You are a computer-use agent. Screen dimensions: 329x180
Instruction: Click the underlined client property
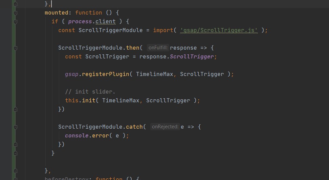click(x=105, y=22)
